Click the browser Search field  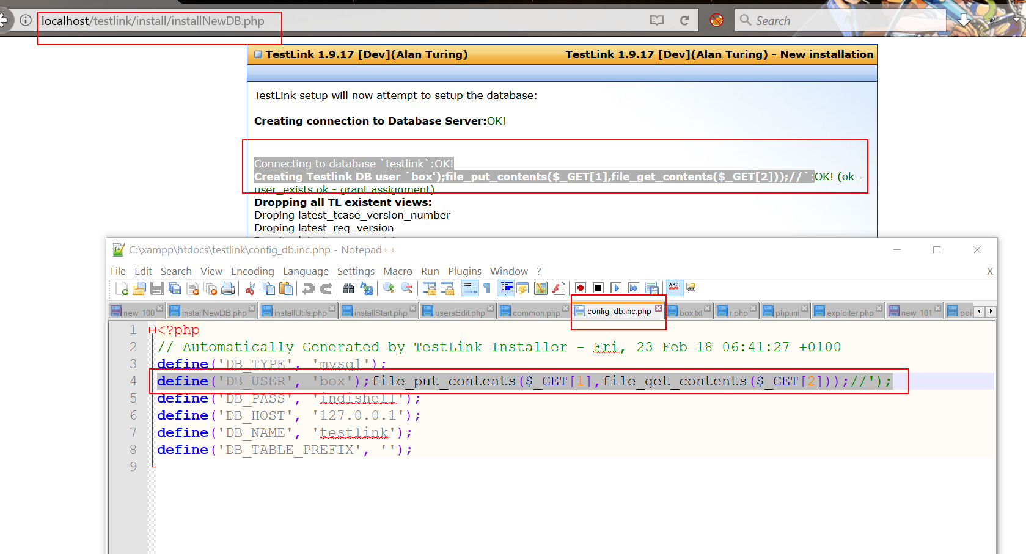click(x=840, y=21)
